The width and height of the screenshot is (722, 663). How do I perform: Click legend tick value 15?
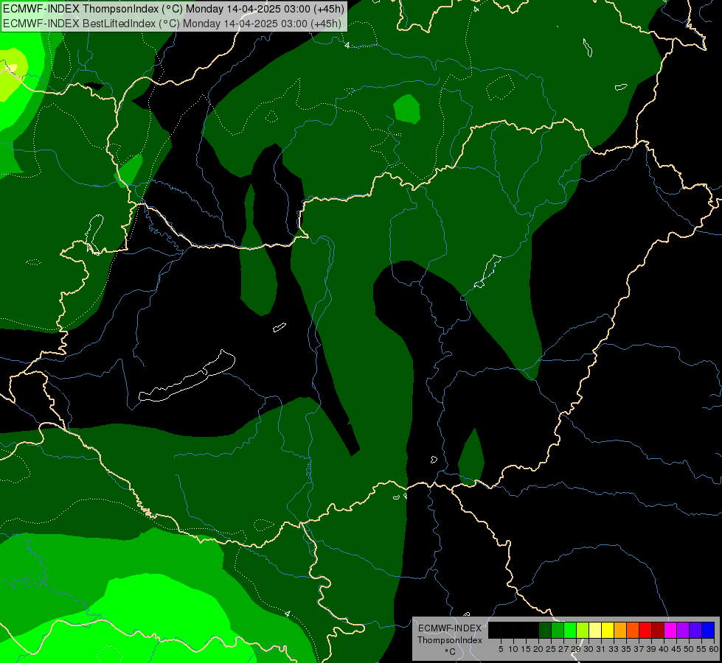pos(526,649)
